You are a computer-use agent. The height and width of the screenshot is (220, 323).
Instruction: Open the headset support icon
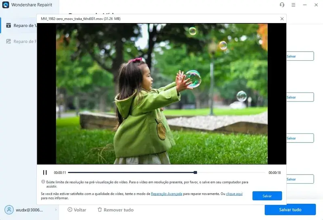pos(282,5)
